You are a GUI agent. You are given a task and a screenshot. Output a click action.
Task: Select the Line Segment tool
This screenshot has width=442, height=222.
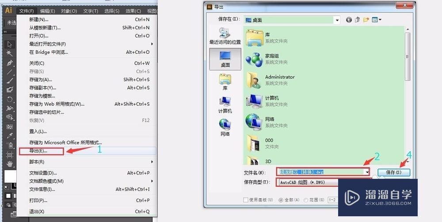(10, 72)
